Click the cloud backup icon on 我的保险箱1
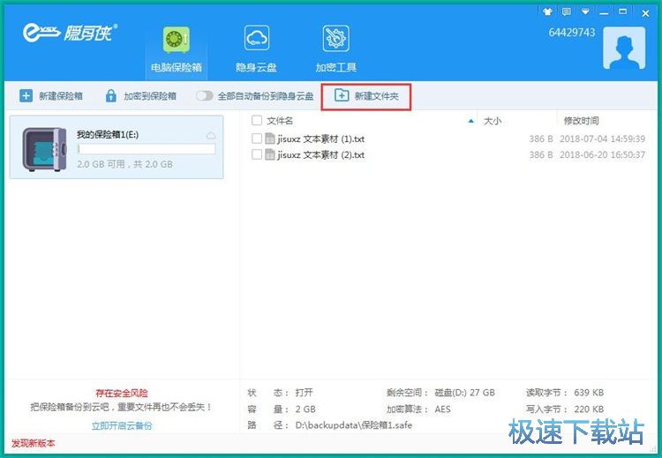This screenshot has width=662, height=458. coord(211,136)
